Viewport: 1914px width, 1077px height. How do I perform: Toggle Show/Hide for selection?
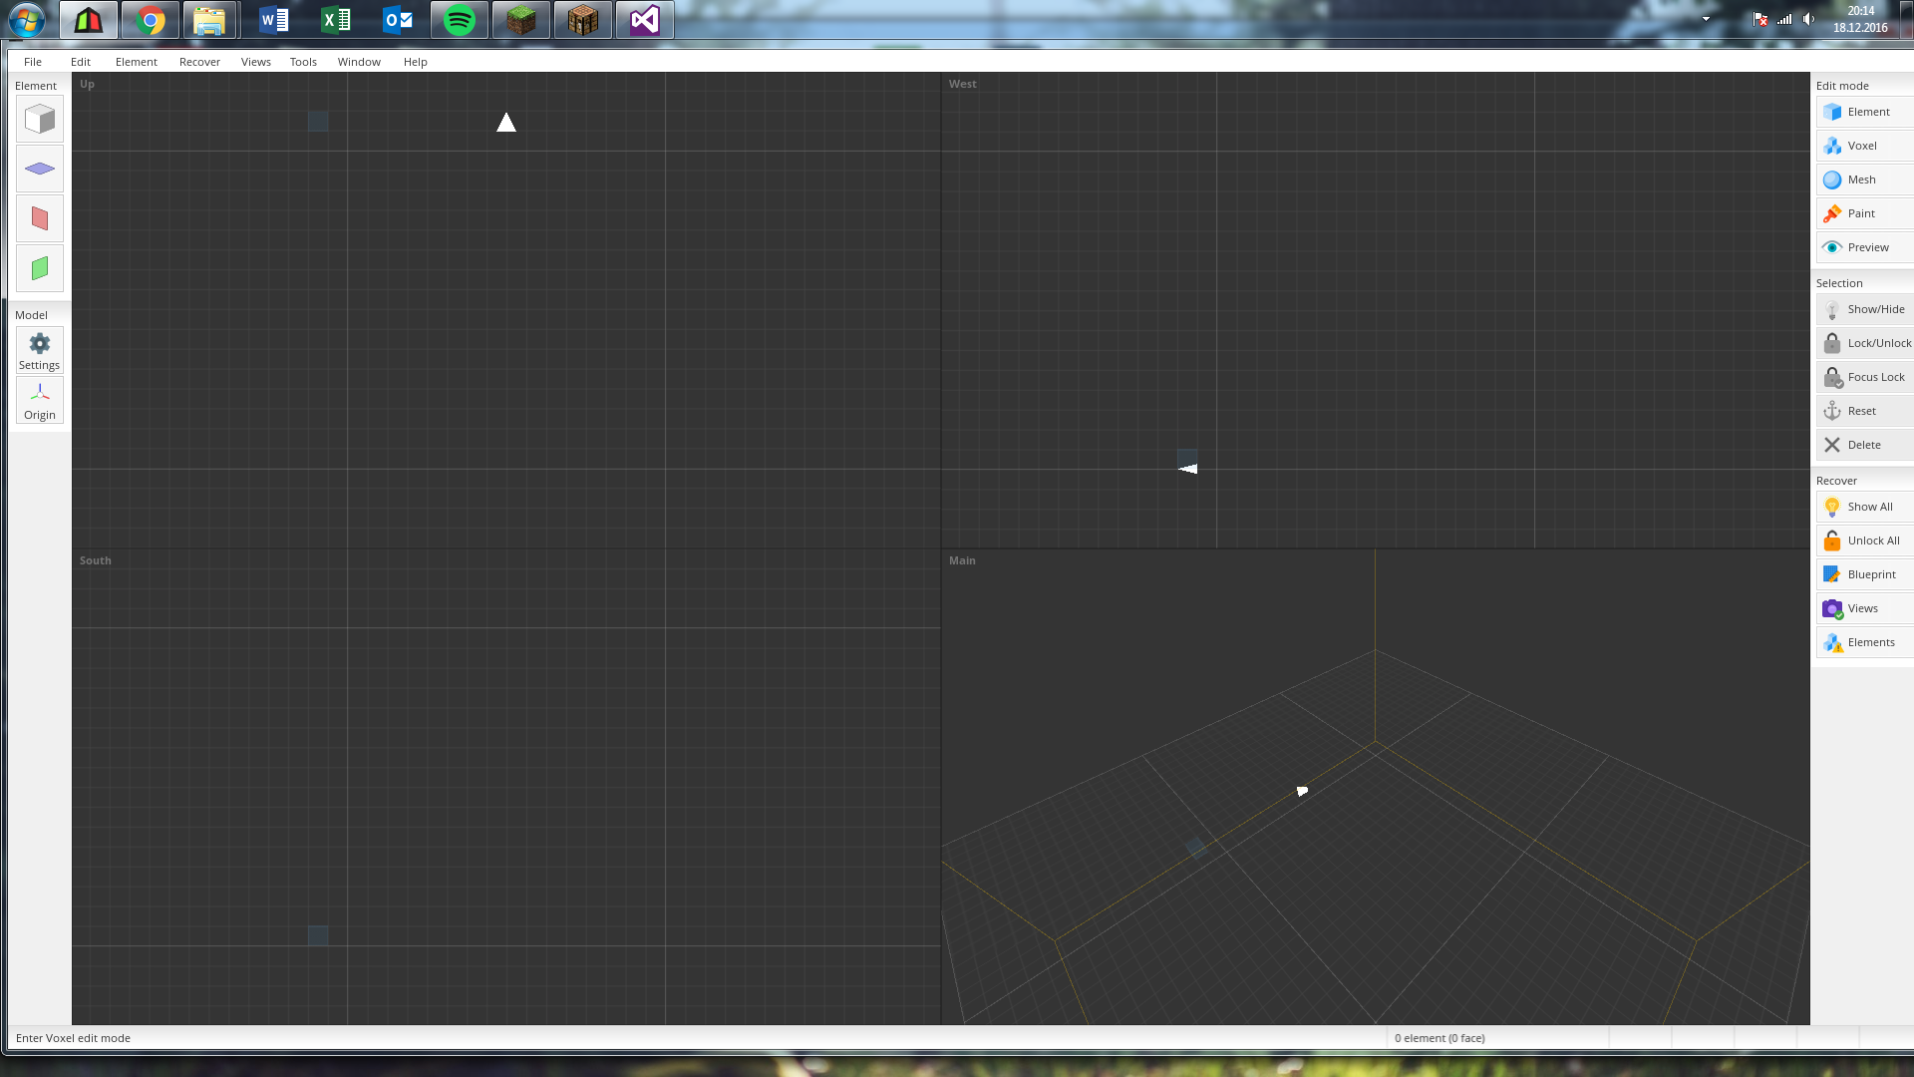1863,309
